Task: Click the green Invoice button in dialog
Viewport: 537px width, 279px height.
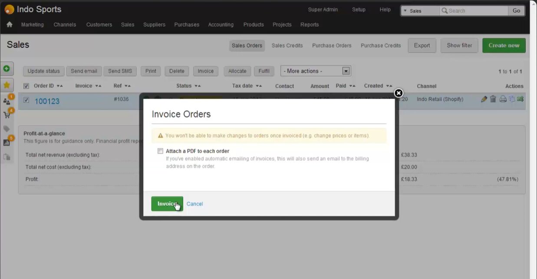Action: click(x=167, y=204)
